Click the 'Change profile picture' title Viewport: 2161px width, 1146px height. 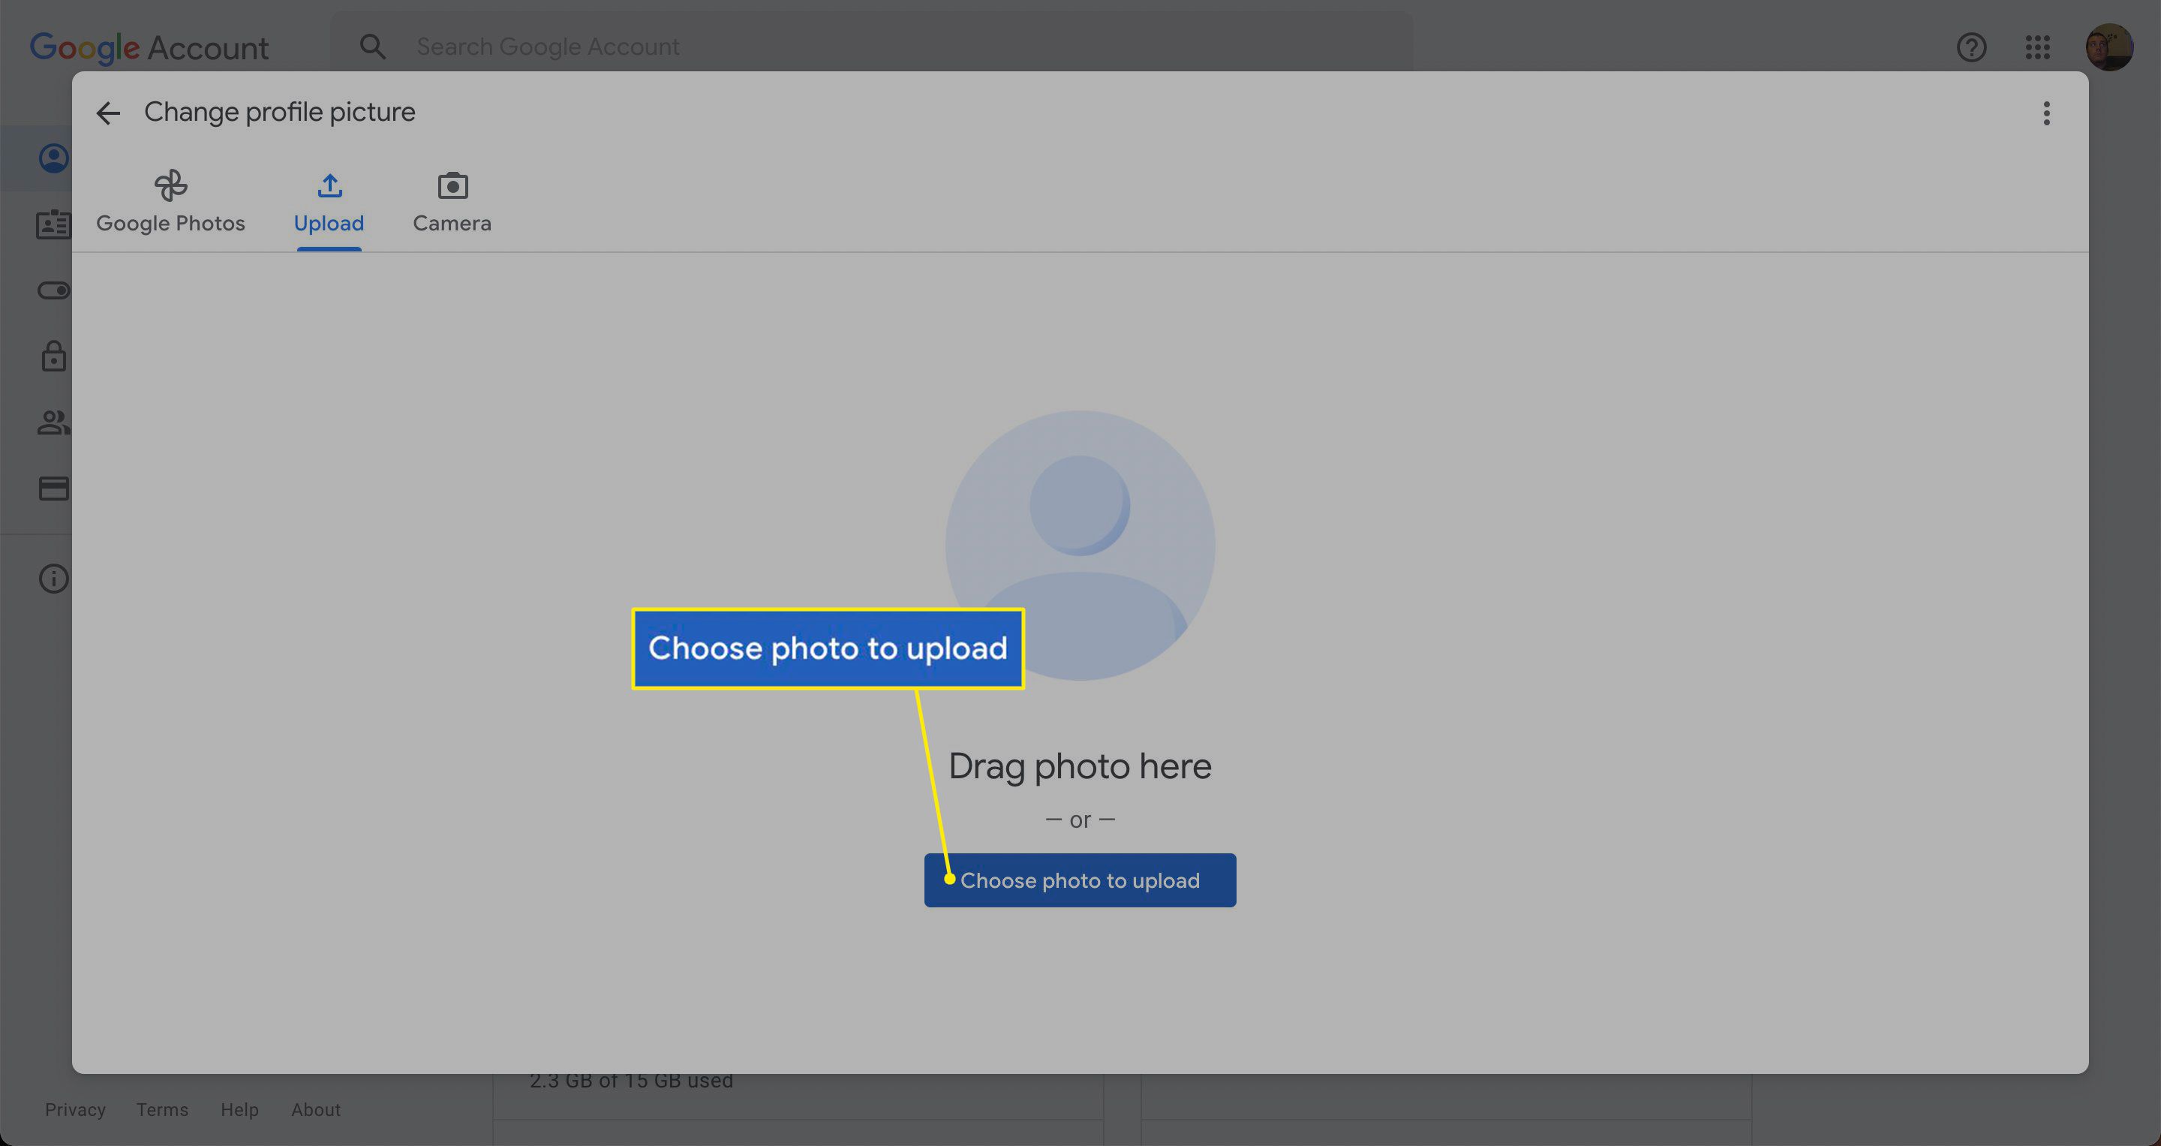click(x=279, y=113)
